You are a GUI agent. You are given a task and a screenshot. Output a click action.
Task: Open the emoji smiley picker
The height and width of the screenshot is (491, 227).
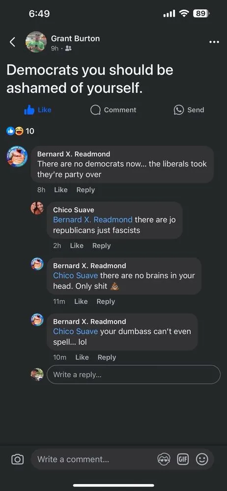pos(202,459)
